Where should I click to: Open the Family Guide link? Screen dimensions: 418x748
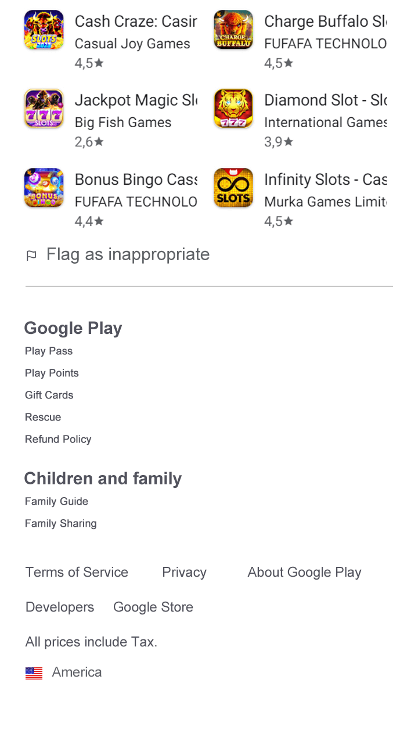tap(57, 501)
